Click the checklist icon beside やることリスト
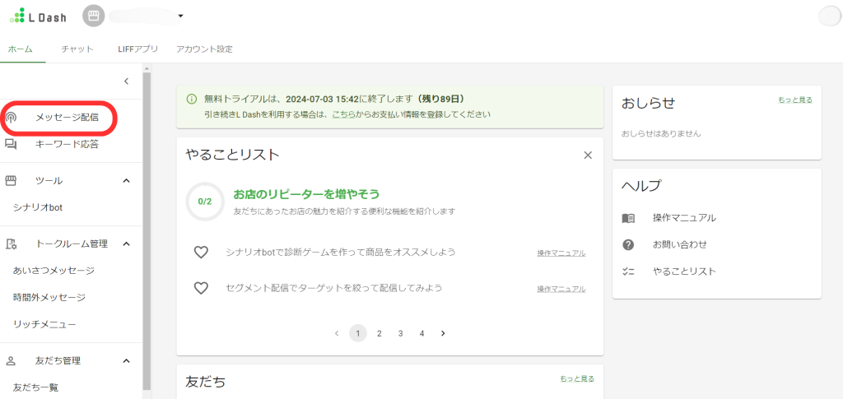 click(x=629, y=271)
